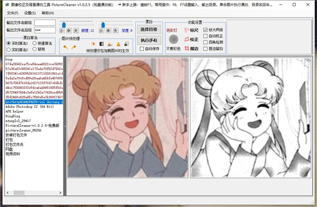The width and height of the screenshot is (317, 207).
Task: Open the 设置(S) menu
Action: [x=30, y=13]
